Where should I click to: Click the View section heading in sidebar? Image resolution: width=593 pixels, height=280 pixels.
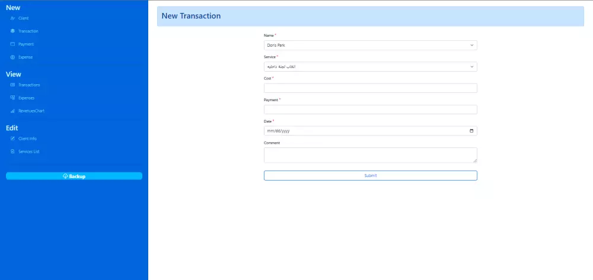(14, 75)
